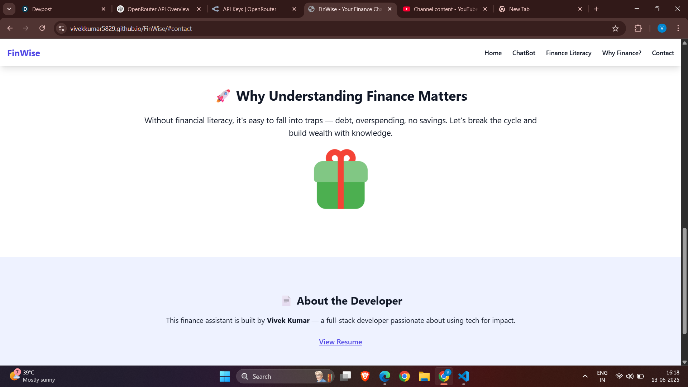
Task: Bookmark this page with the star icon
Action: (615, 29)
